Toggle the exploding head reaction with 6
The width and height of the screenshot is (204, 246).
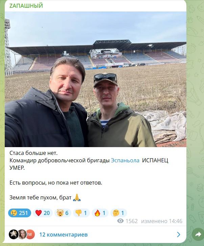pyautogui.click(x=63, y=213)
